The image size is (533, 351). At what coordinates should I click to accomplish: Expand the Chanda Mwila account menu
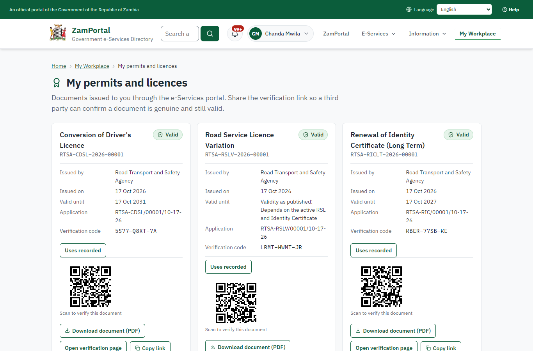click(280, 34)
